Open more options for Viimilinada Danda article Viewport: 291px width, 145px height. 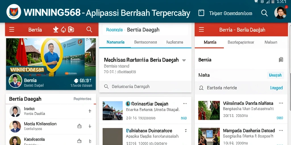pos(281,103)
